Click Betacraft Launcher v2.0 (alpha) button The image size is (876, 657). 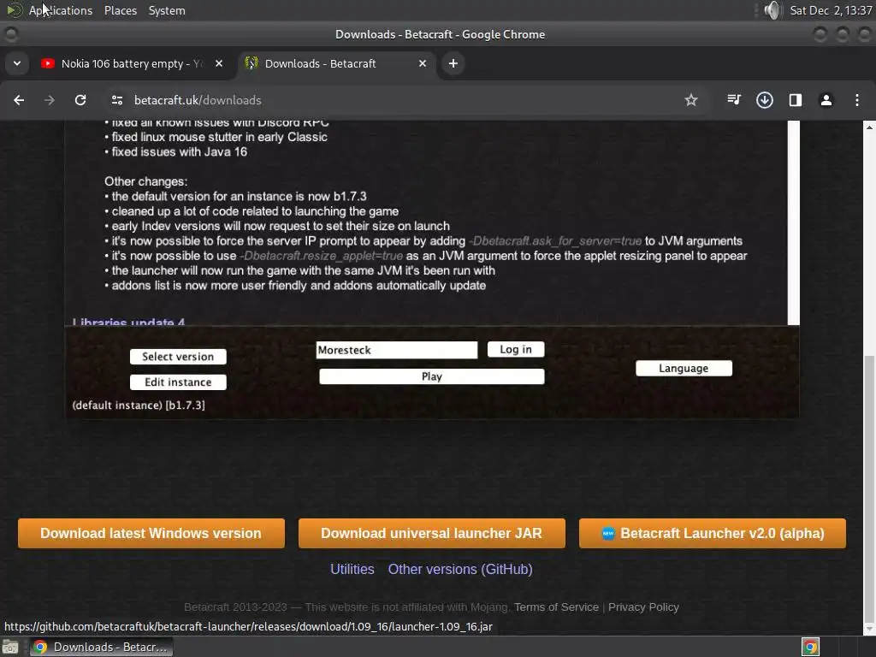click(x=713, y=533)
